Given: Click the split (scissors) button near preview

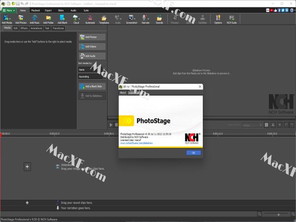Looking at the screenshot, I should click(273, 125).
